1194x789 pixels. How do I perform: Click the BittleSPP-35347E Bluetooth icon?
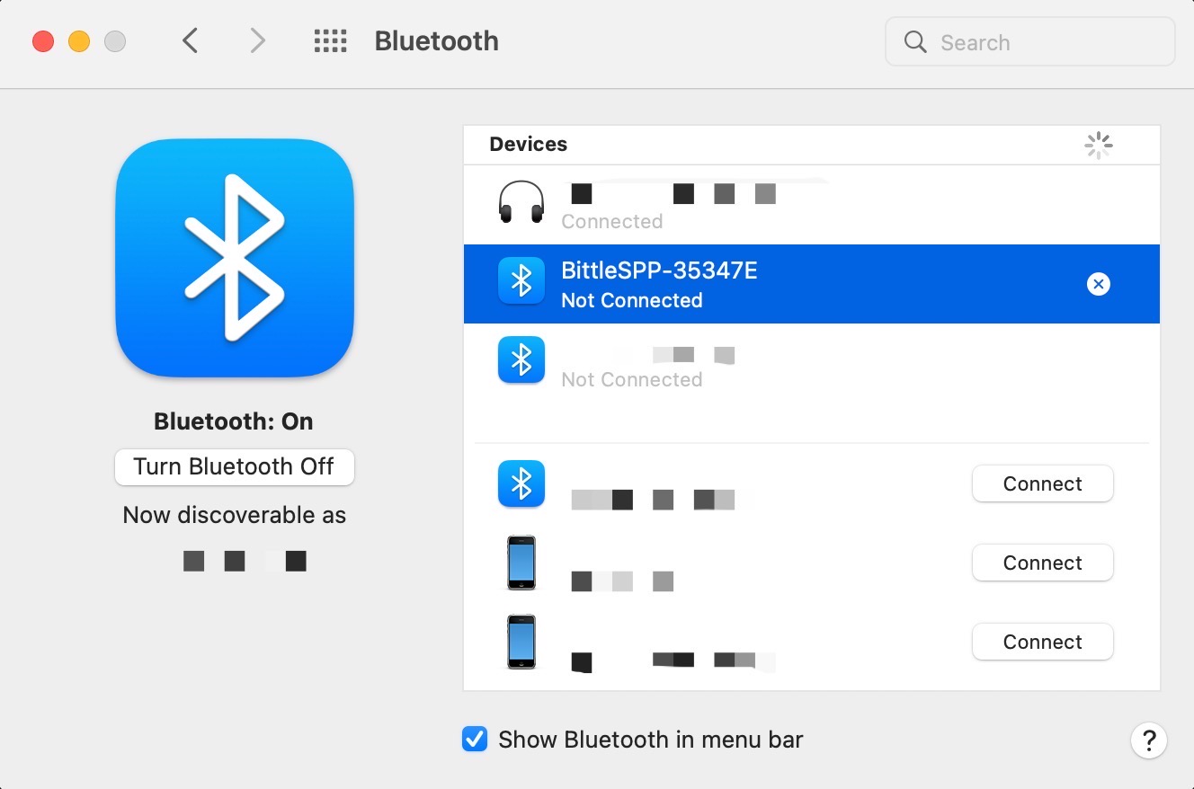[521, 281]
